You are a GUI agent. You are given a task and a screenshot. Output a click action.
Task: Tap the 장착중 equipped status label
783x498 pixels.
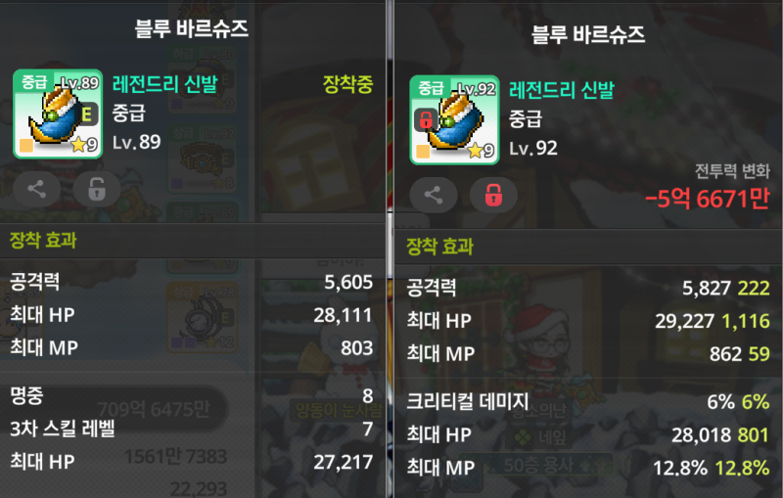click(x=348, y=84)
